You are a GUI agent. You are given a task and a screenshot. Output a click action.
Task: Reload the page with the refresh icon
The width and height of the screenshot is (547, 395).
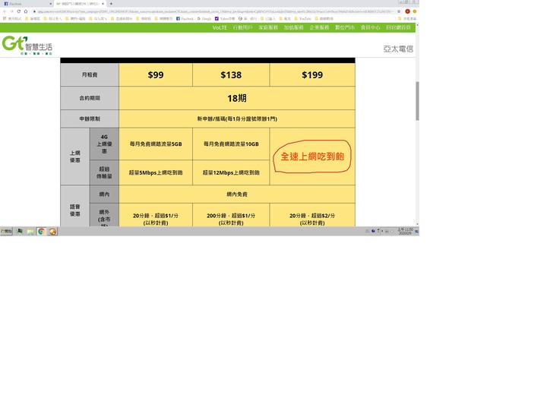(18, 11)
